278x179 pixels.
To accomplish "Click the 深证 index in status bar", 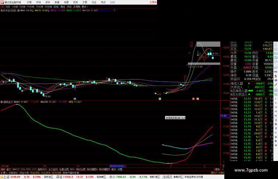I will point(60,177).
